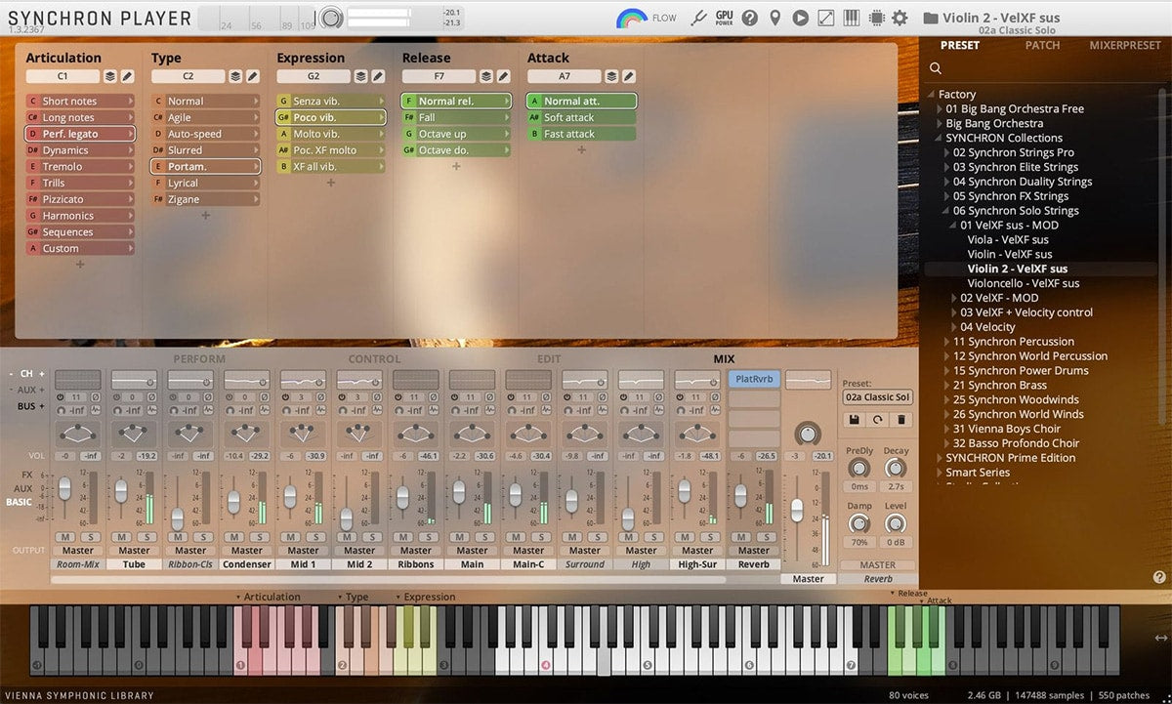Click the Expression column layers icon
1172x704 pixels.
(360, 76)
